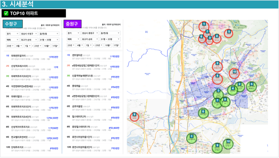Image resolution: width=279 pixels, height=158 pixels.
Task: Select green map marker number 7
Action: click(x=217, y=103)
